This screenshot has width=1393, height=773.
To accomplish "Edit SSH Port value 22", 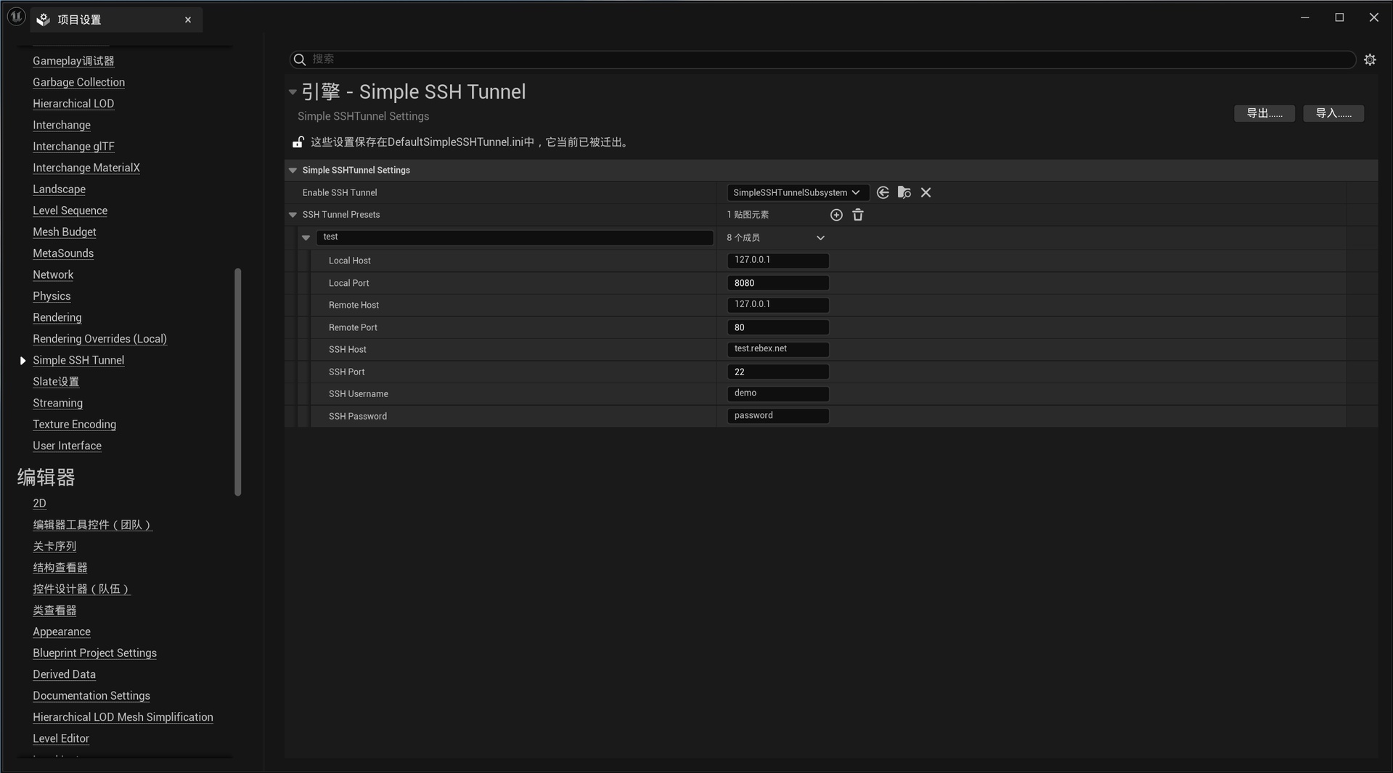I will [x=777, y=372].
